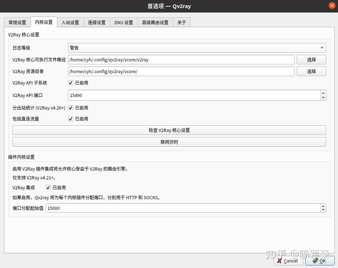Decrease the 端口分配起始值 value

point(323,210)
